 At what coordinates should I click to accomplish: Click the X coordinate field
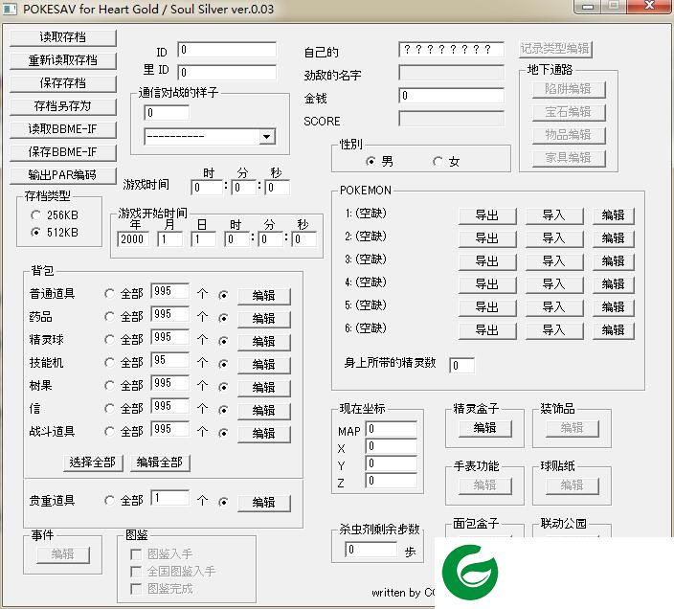pos(392,446)
